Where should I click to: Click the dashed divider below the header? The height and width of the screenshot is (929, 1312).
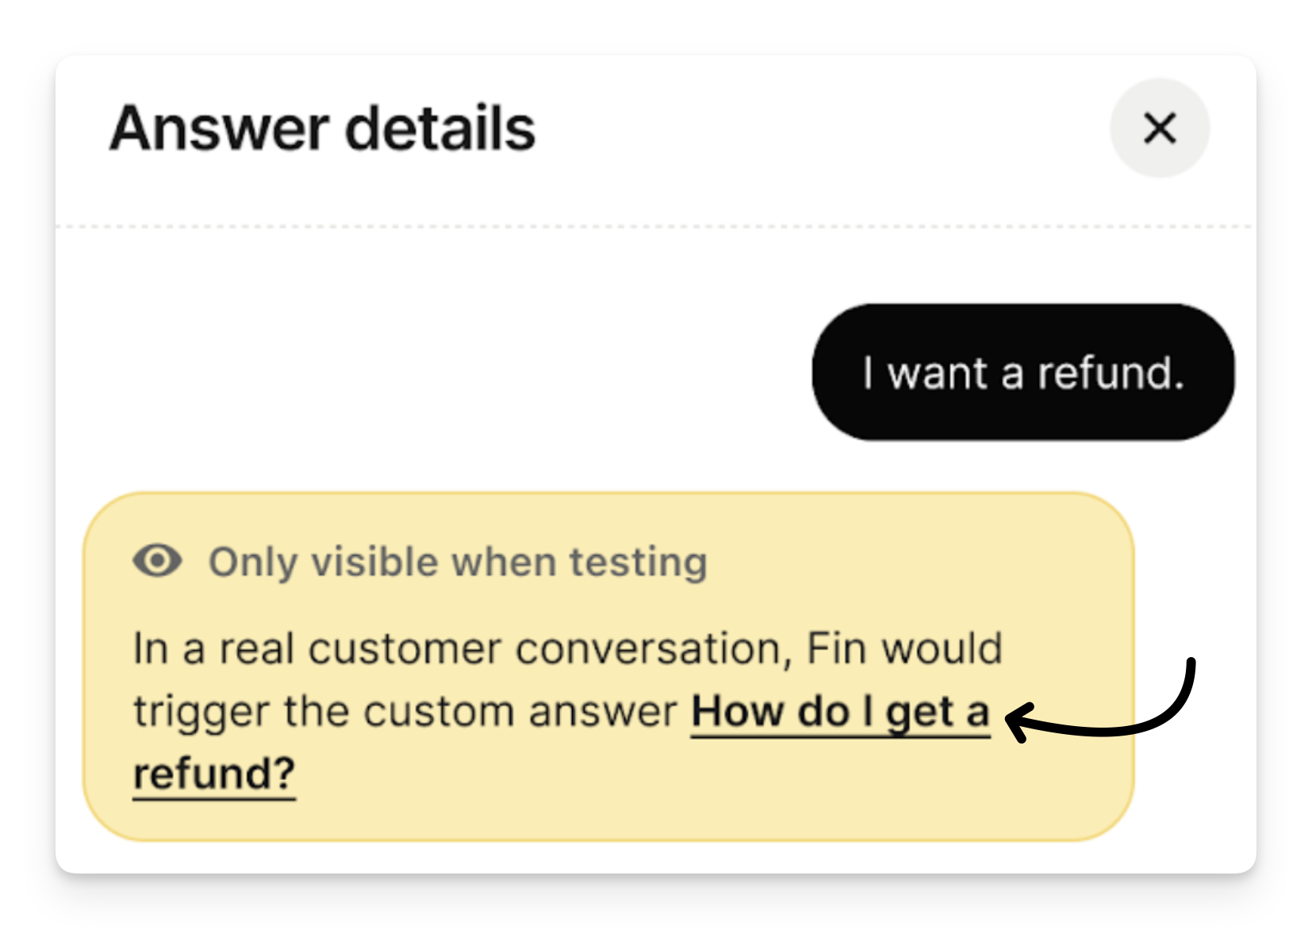pos(655,227)
